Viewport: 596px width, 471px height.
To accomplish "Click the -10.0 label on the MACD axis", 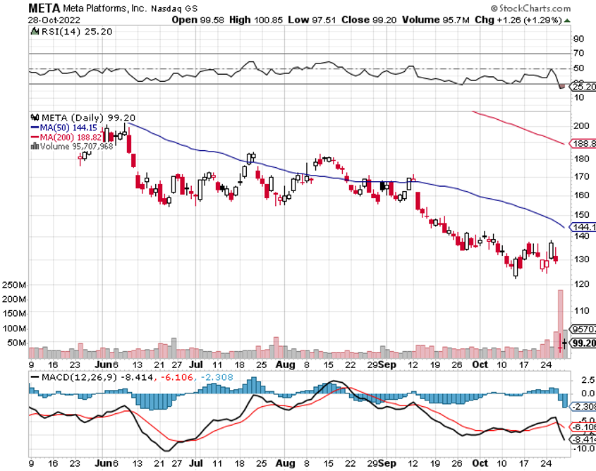I will pos(584,448).
